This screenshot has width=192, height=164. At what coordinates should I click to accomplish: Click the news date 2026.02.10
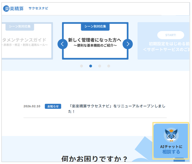tap(32, 106)
